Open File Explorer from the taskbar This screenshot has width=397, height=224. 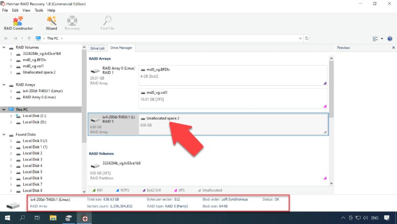point(53,217)
